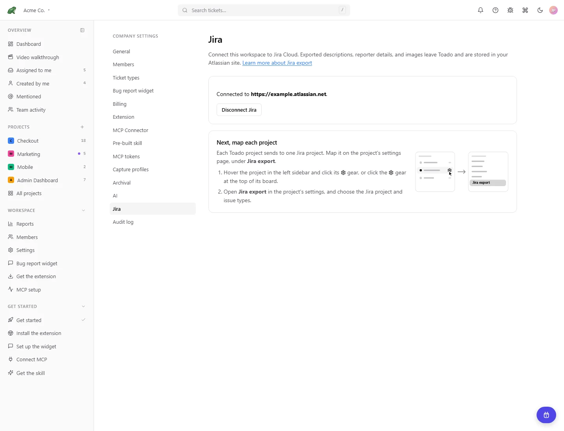The width and height of the screenshot is (564, 431).
Task: Open Install the extension step
Action: click(47, 333)
